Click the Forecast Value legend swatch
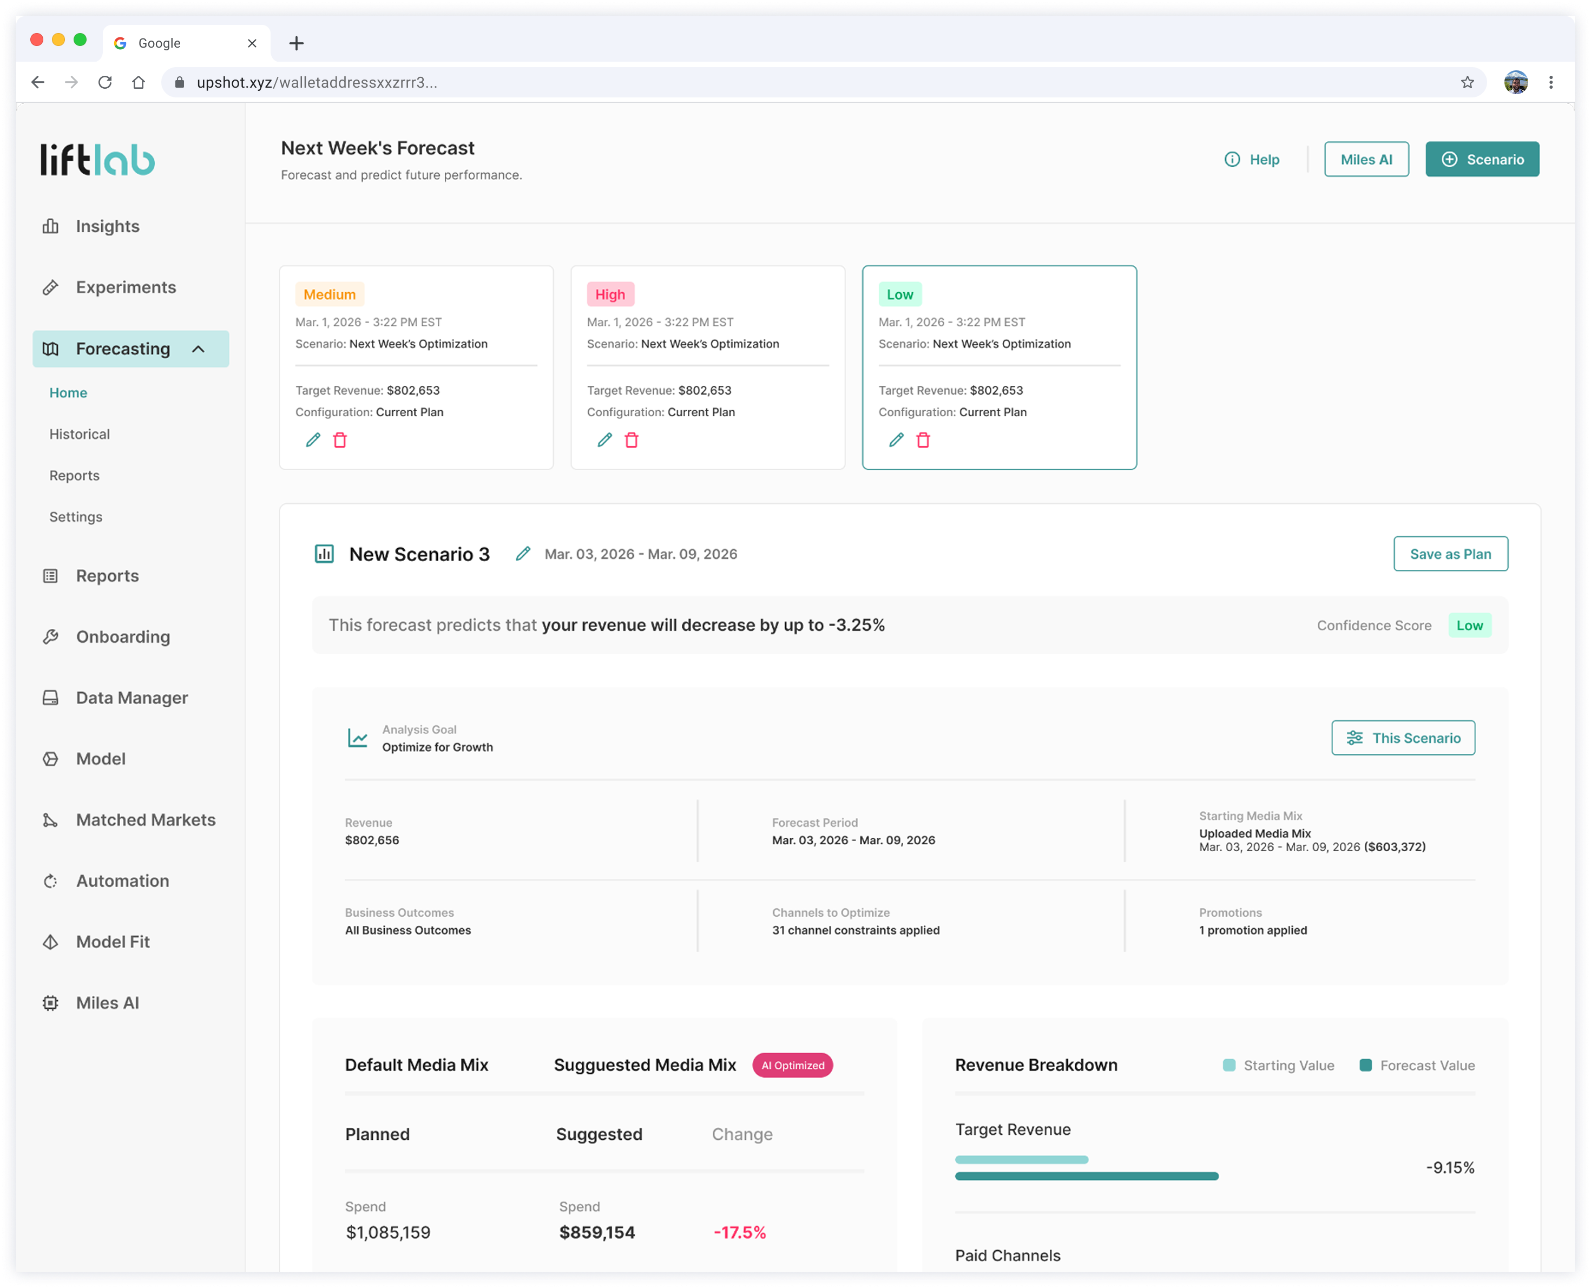Image resolution: width=1591 pixels, height=1288 pixels. [x=1365, y=1066]
